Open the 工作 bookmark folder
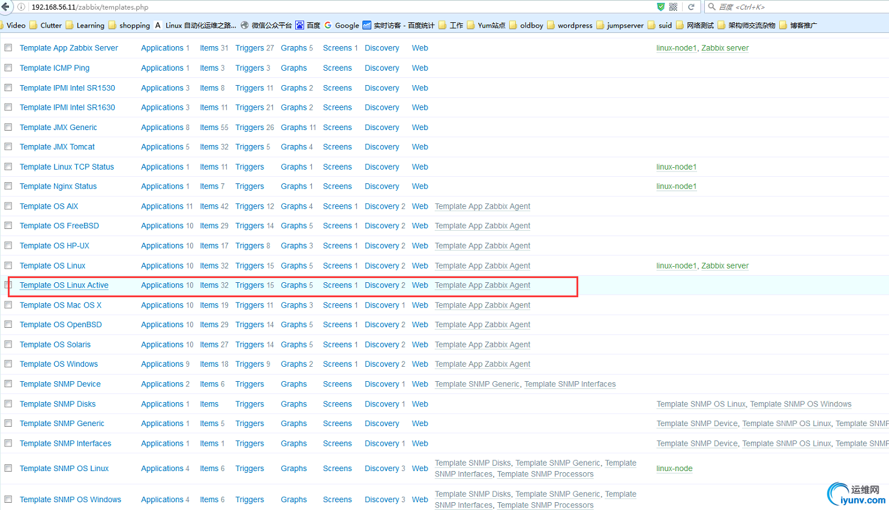The height and width of the screenshot is (510, 889). coord(451,25)
